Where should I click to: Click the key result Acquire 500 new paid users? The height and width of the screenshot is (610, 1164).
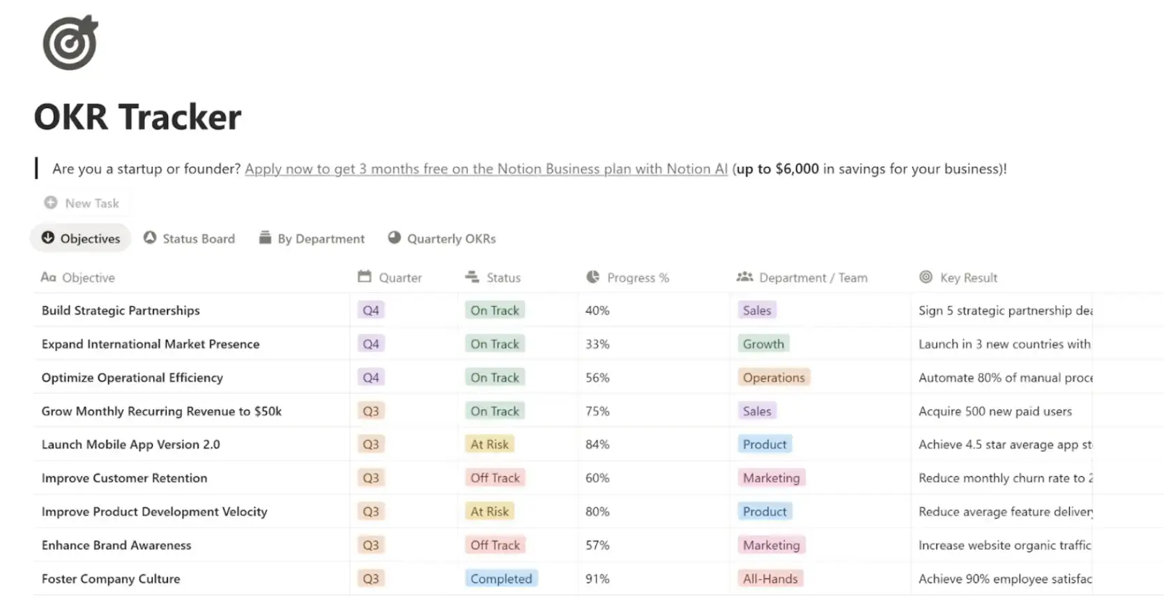tap(995, 411)
